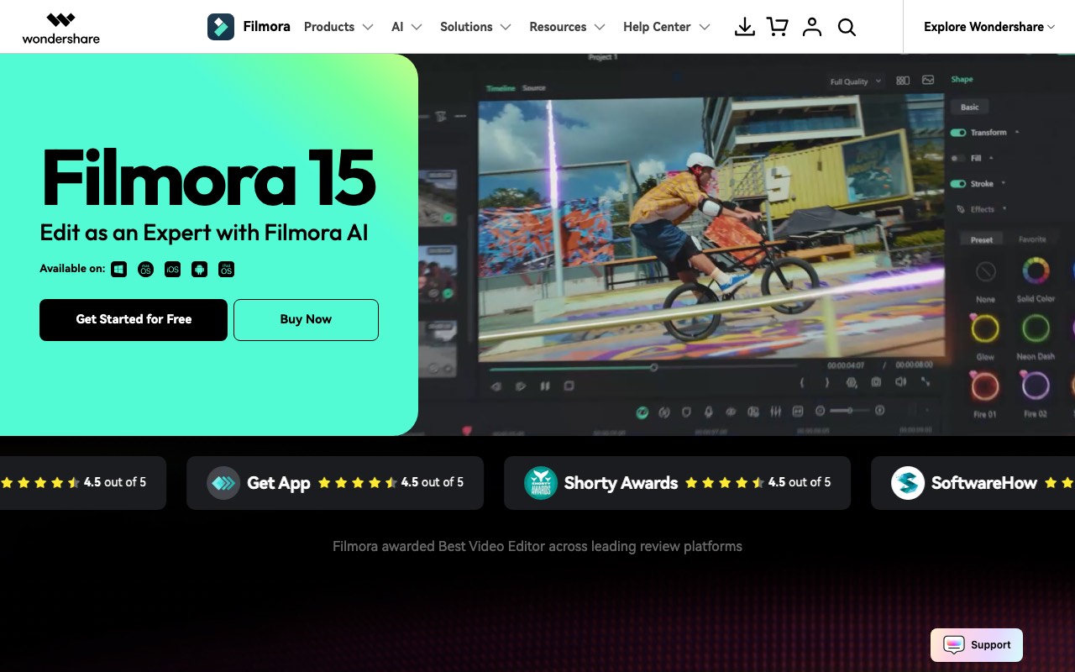
Task: Click the Get App rating card text
Action: 279,483
